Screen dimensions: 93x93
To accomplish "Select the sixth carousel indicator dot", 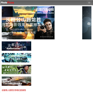I will 49,37.
